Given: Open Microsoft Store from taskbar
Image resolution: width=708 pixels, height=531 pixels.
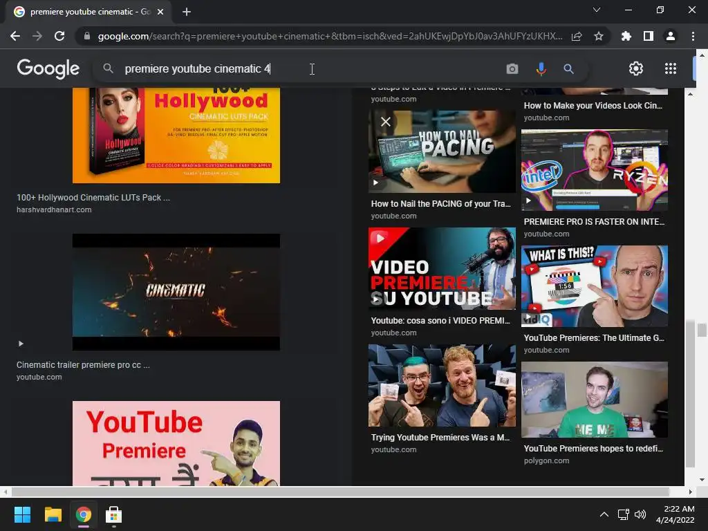Looking at the screenshot, I should [114, 514].
